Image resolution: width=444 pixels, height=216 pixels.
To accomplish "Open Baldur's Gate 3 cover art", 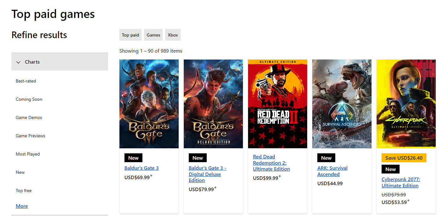I will pos(149,104).
